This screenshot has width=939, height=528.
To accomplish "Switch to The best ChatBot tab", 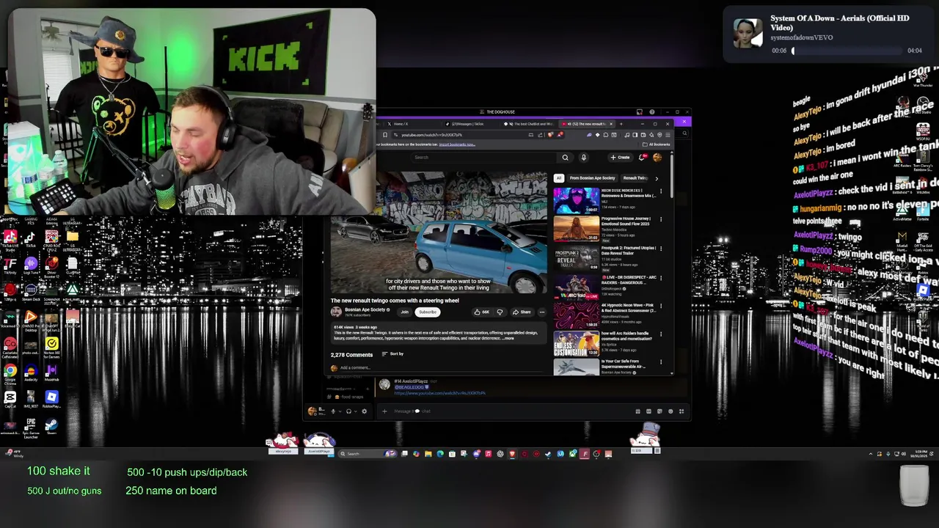I will (529, 124).
